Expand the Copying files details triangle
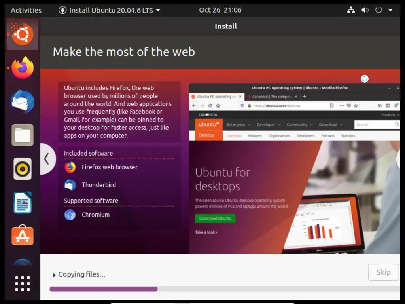 (x=54, y=275)
